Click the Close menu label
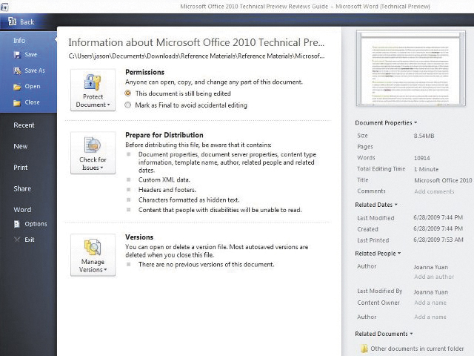 [x=33, y=102]
